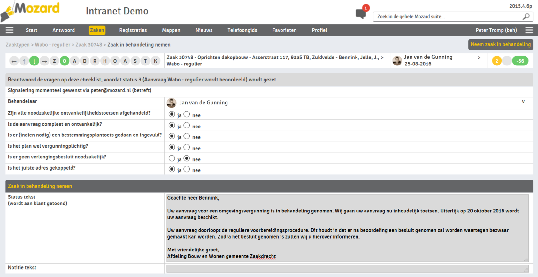Select the H circle button

105,61
